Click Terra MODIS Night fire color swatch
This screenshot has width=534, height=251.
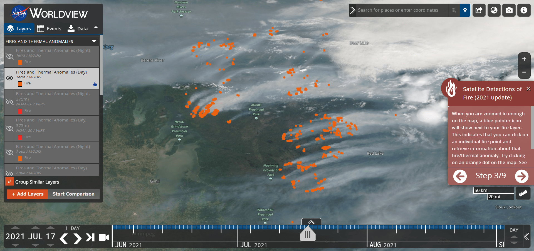20,62
